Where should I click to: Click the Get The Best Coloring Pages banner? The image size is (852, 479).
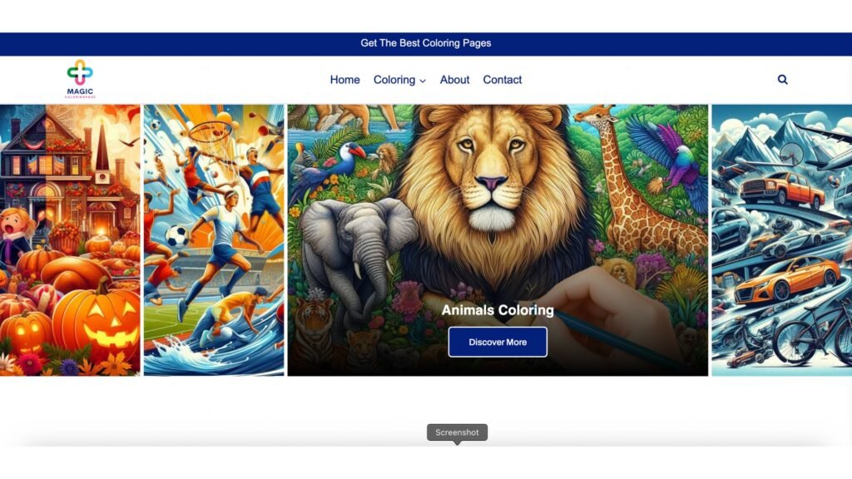tap(426, 43)
